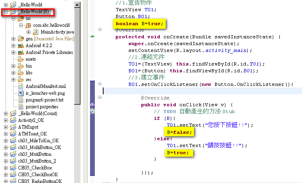302x183 pixels.
Task: Select the assets folder label
Action: pos(31,59)
